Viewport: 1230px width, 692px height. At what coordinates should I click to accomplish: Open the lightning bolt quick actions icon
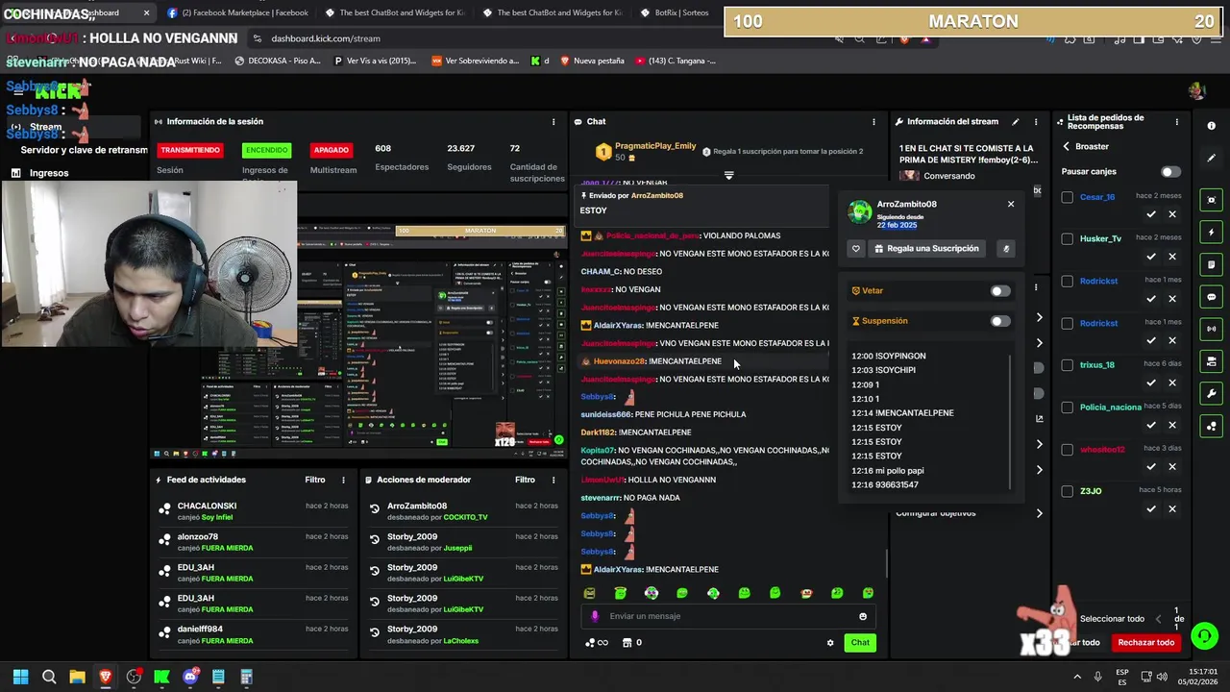click(1211, 233)
